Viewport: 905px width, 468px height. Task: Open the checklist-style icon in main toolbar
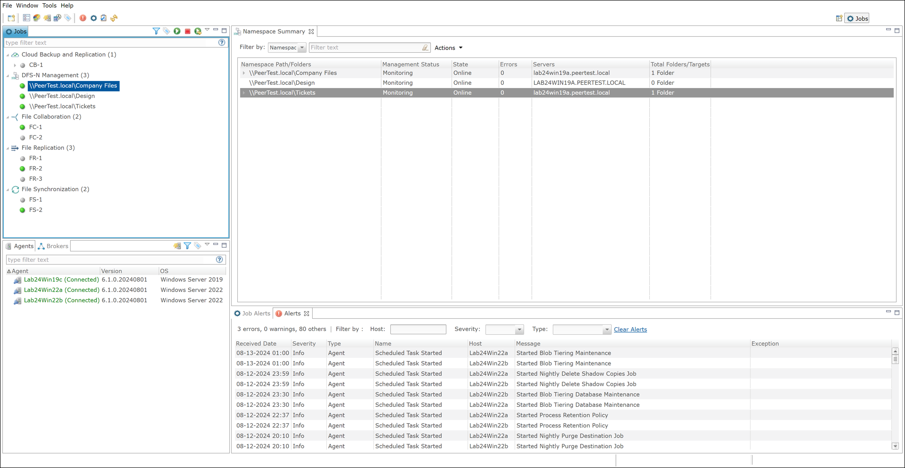tap(26, 18)
